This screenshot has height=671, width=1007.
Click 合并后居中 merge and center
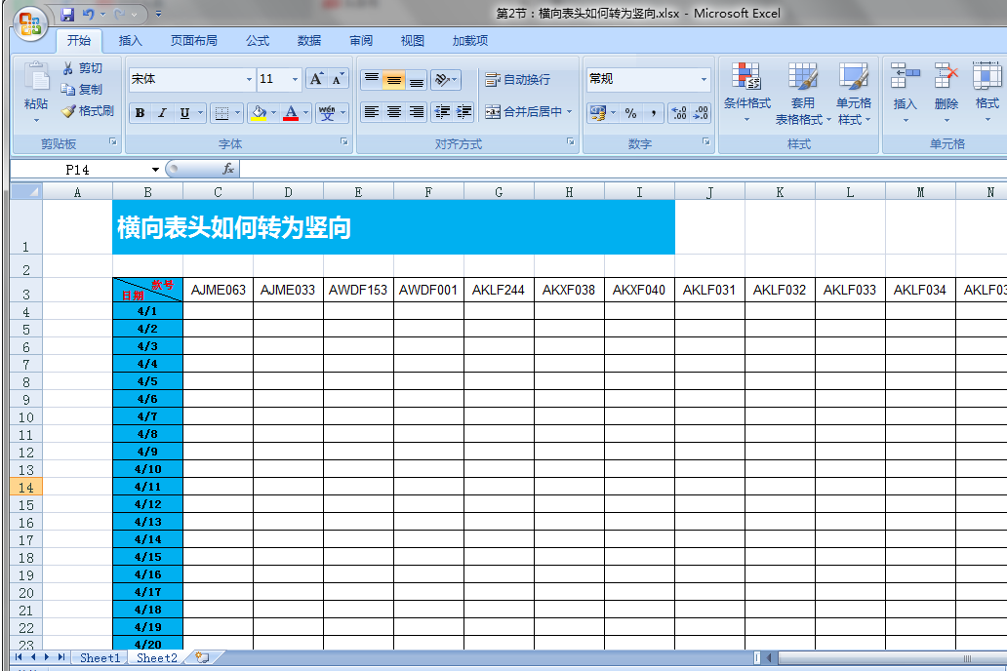tap(523, 112)
